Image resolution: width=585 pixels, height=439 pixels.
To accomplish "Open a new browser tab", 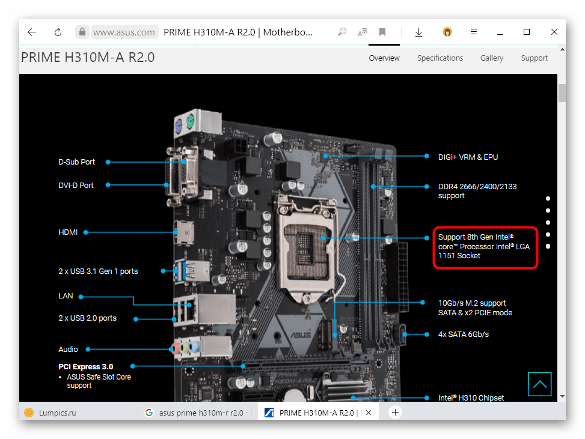I will (395, 413).
